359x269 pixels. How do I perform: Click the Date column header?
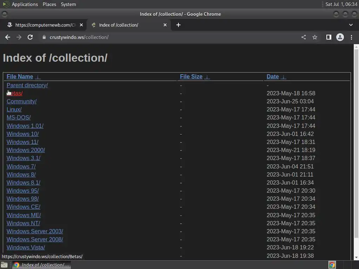[273, 77]
